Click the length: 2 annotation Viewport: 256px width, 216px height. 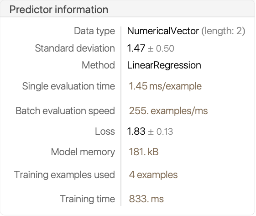223,31
